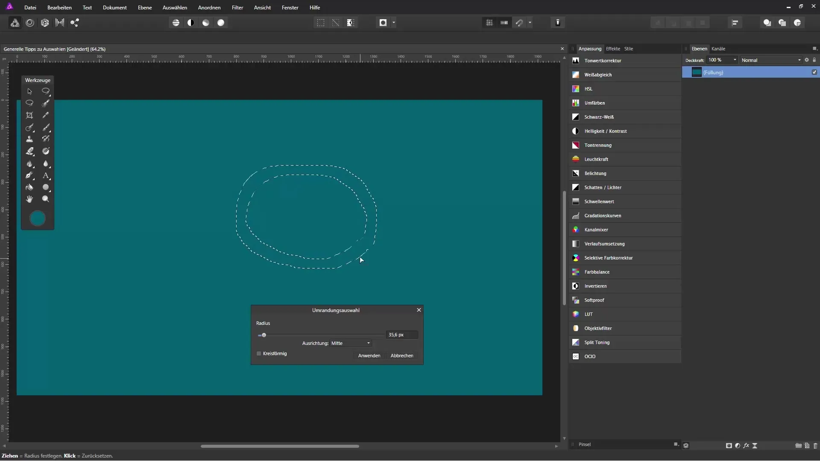
Task: Choose the Selection Brush tool
Action: tap(46, 103)
